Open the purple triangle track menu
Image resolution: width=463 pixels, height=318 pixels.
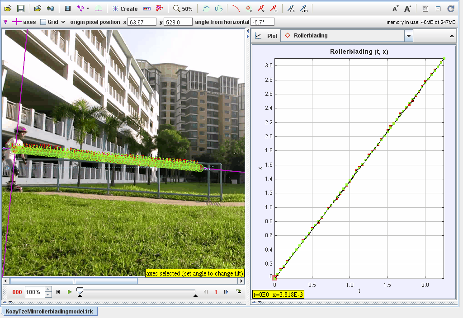click(x=5, y=22)
